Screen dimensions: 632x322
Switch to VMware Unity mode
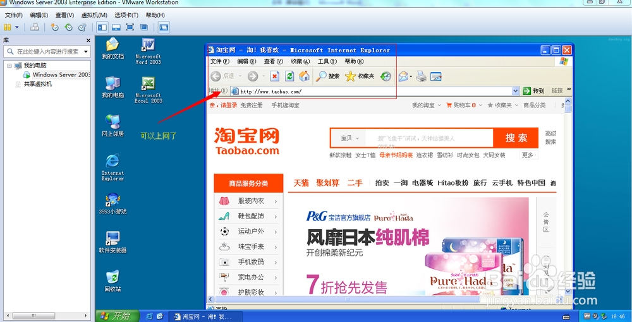click(x=144, y=27)
